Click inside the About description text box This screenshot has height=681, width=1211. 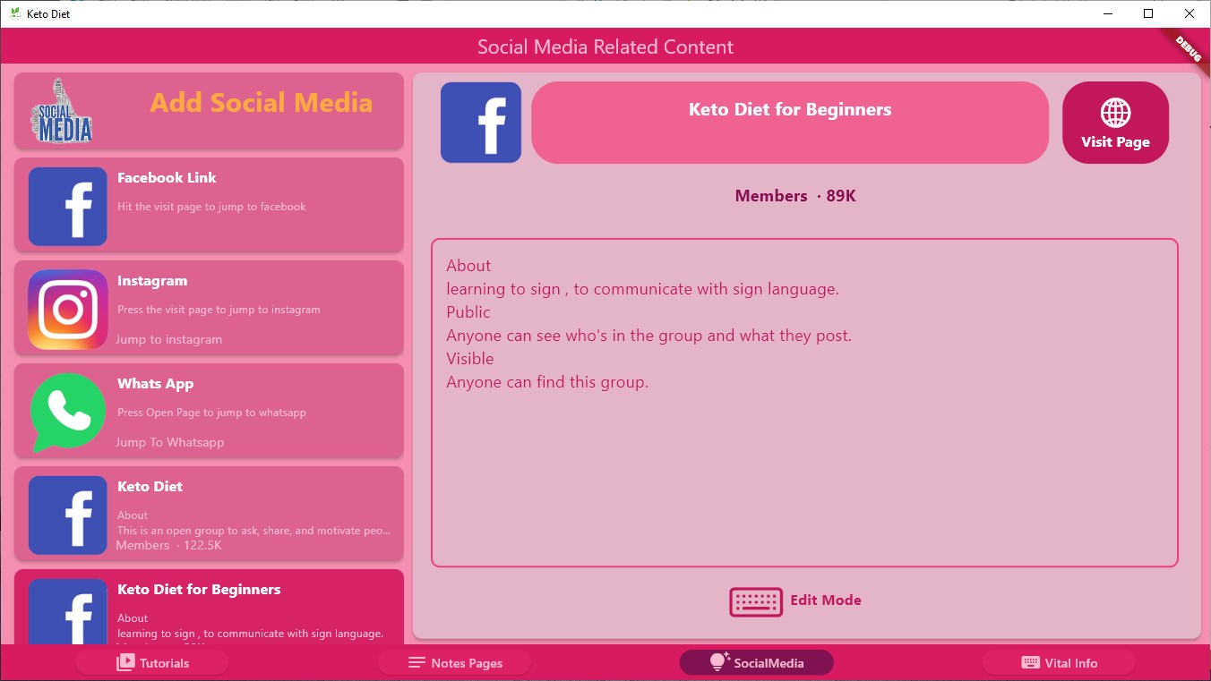point(804,403)
